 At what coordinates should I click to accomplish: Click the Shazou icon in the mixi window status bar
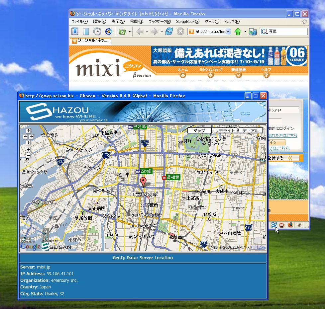[274, 225]
